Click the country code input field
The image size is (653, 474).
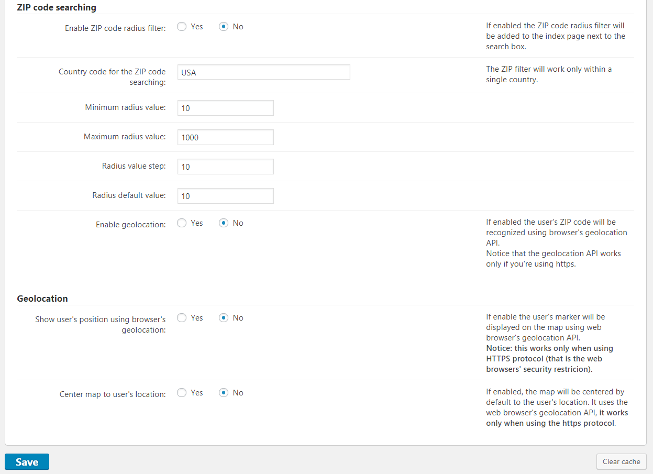[x=263, y=72]
